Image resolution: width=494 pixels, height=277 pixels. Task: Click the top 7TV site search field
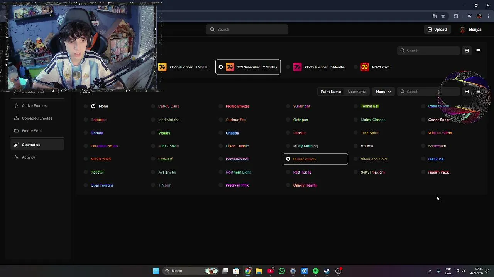(247, 29)
